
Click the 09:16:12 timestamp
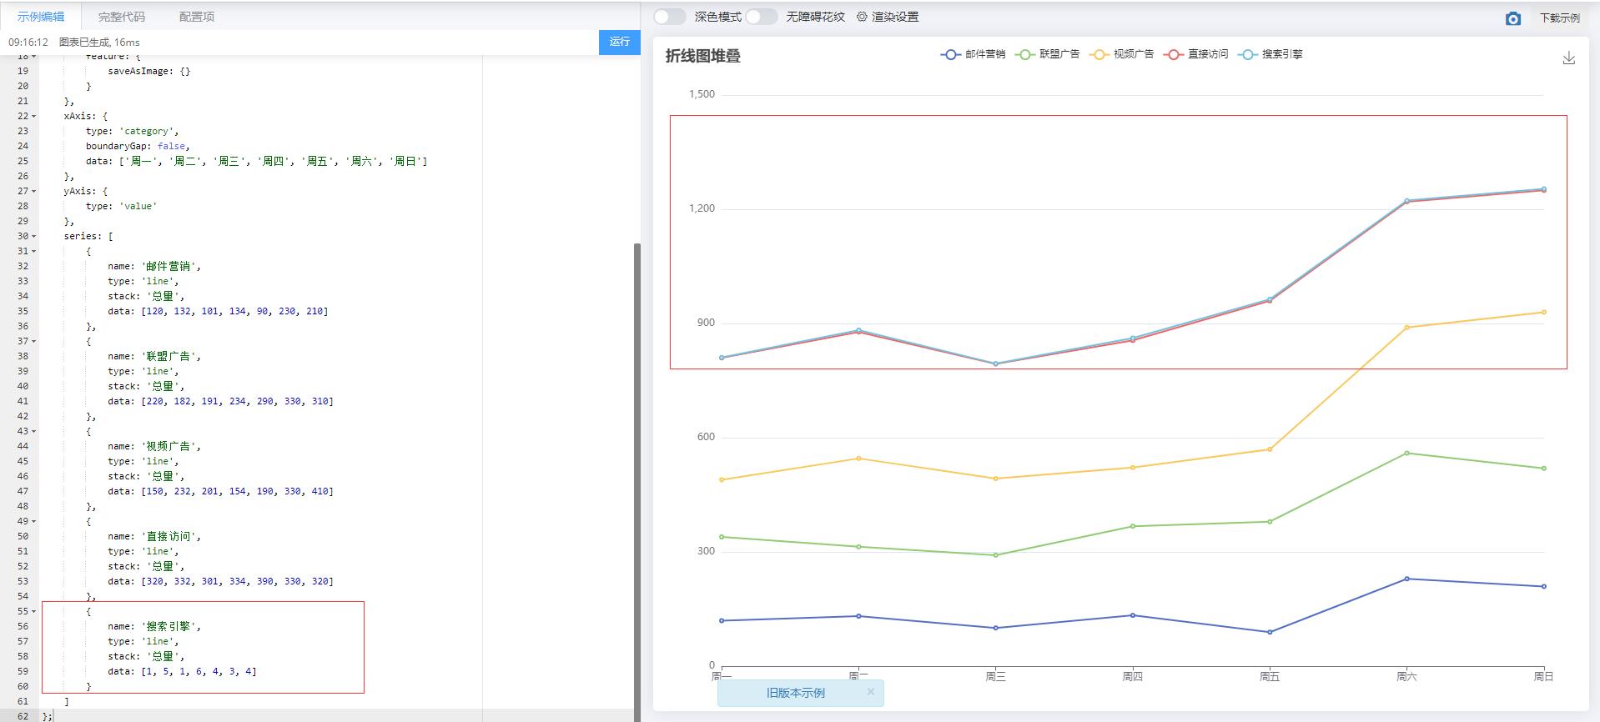pyautogui.click(x=28, y=42)
